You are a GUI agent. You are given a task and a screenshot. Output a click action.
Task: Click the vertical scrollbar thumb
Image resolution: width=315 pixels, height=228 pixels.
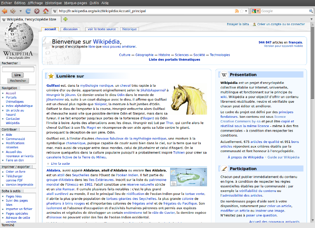point(312,62)
